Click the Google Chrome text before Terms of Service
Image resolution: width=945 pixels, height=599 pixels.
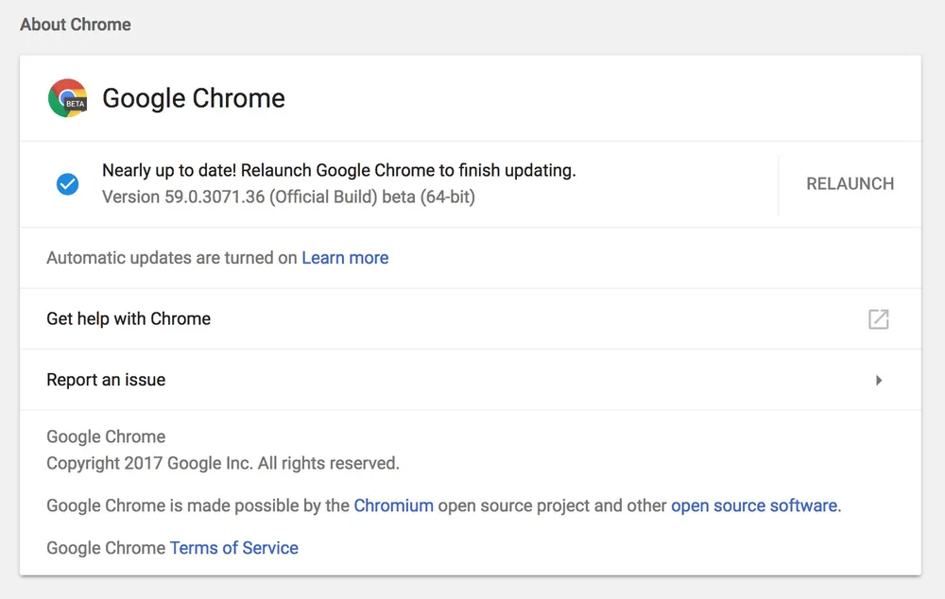coord(106,548)
